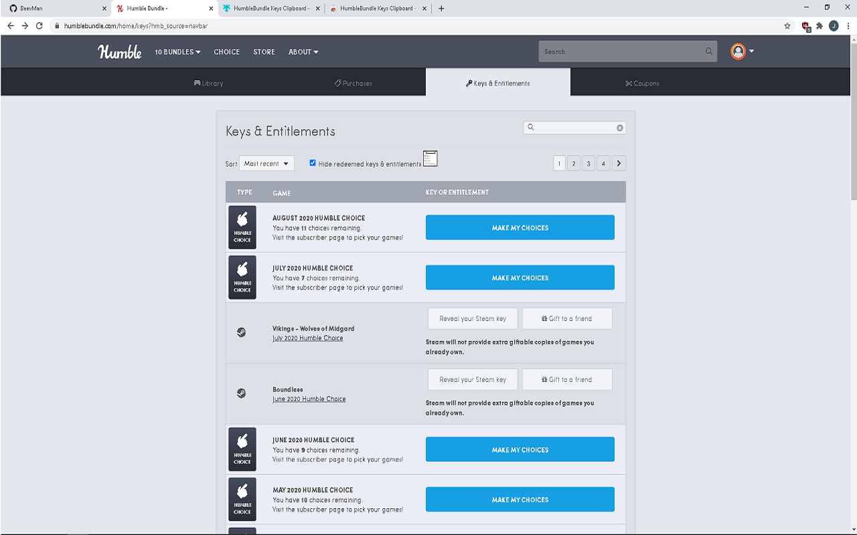Viewport: 857px width, 535px height.
Task: Click MAKE MY CHOICES for July 2020 Humble Choice
Action: [x=520, y=277]
